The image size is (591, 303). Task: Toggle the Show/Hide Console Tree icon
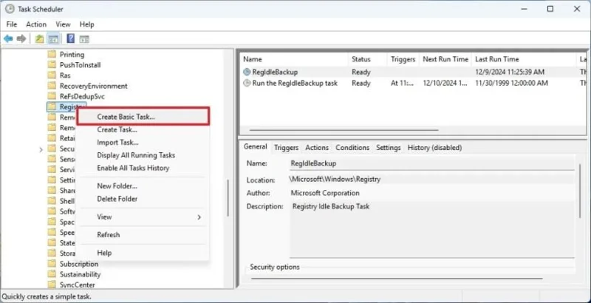pos(53,38)
